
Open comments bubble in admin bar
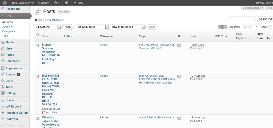pos(66,3)
